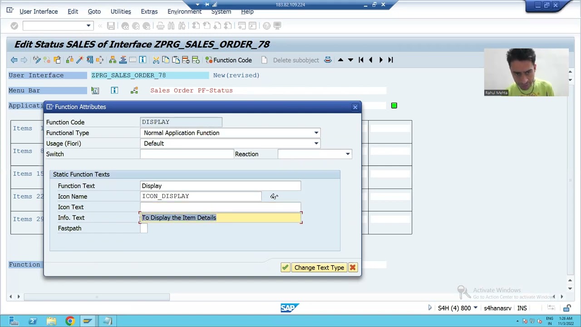Screen dimensions: 581x327
Task: Open the Functional Type dropdown
Action: 316,133
